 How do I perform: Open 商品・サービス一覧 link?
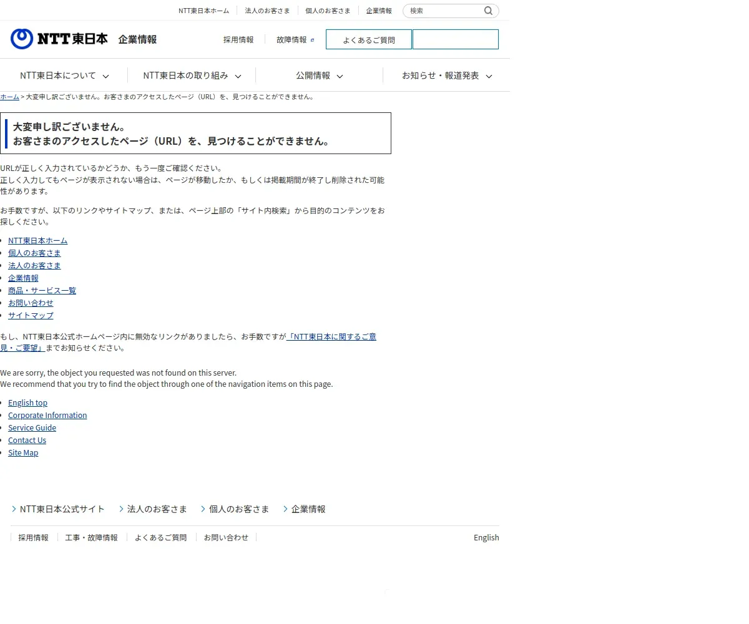coord(42,290)
